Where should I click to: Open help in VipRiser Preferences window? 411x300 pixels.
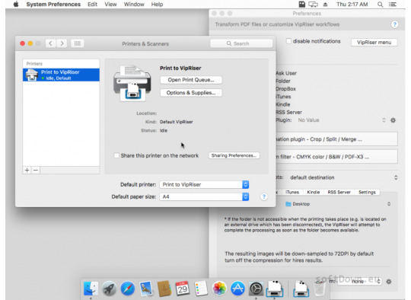click(394, 24)
